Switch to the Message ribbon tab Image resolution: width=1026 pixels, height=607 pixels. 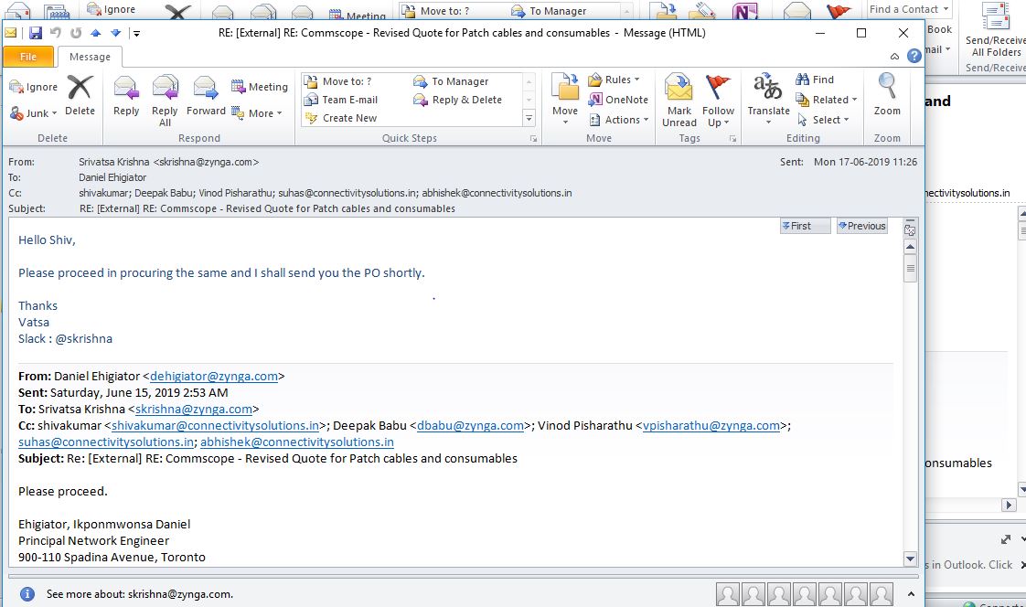point(90,57)
